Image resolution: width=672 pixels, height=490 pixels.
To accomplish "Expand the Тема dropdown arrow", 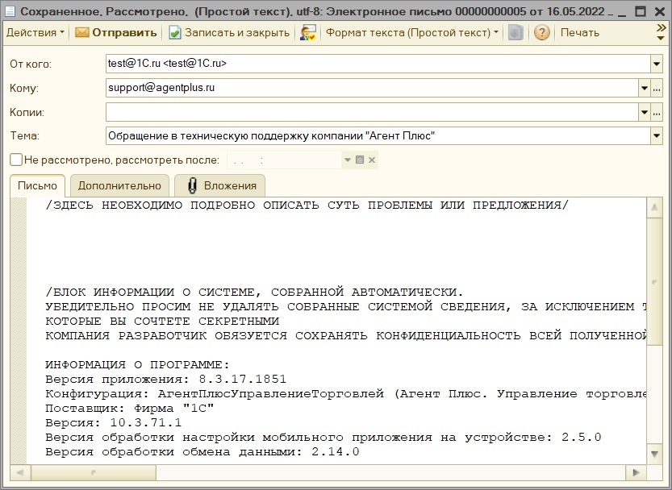I will pos(657,136).
